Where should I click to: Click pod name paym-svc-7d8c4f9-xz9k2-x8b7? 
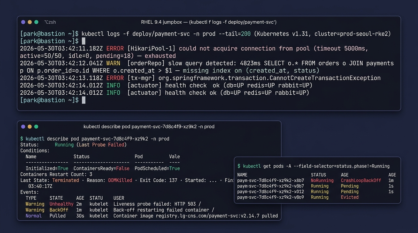(271, 180)
